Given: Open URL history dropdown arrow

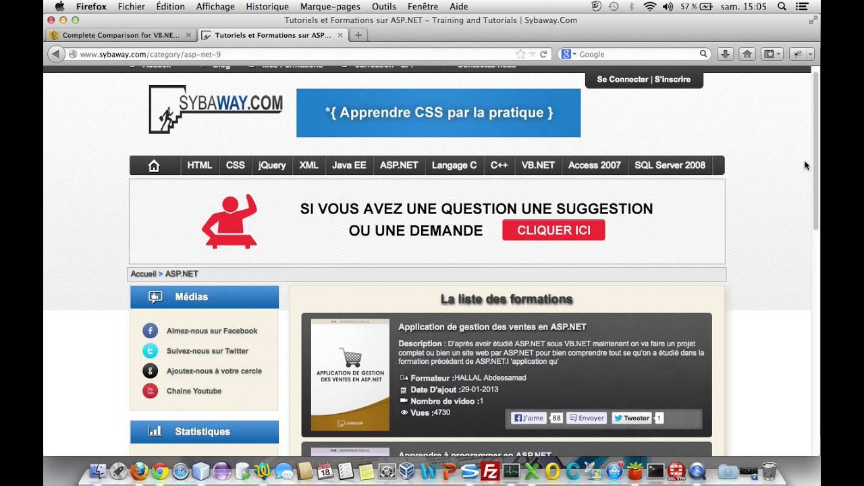Looking at the screenshot, I should 532,54.
